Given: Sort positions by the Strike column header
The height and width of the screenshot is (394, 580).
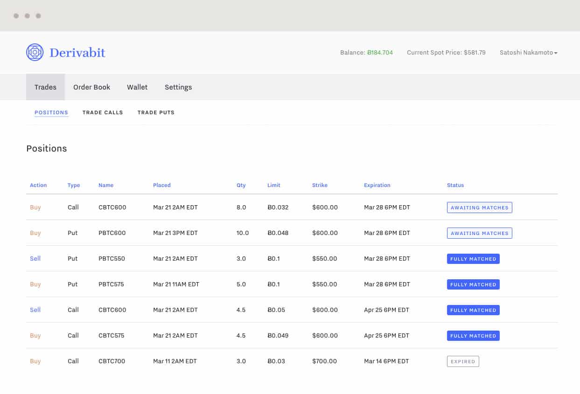Looking at the screenshot, I should click(320, 185).
